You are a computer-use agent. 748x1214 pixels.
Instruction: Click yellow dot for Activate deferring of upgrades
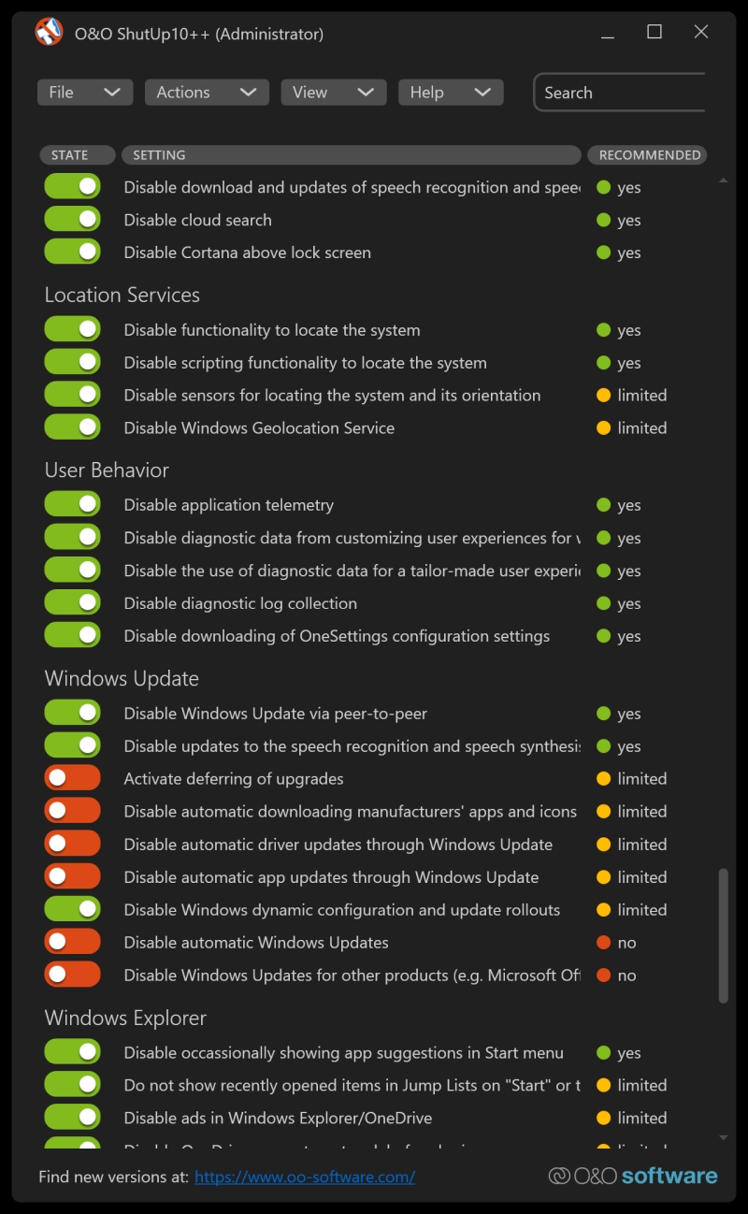coord(603,779)
